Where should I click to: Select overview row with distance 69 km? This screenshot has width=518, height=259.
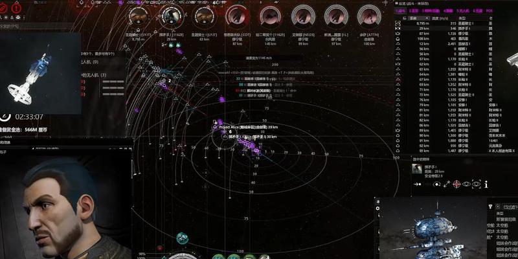pyautogui.click(x=444, y=85)
